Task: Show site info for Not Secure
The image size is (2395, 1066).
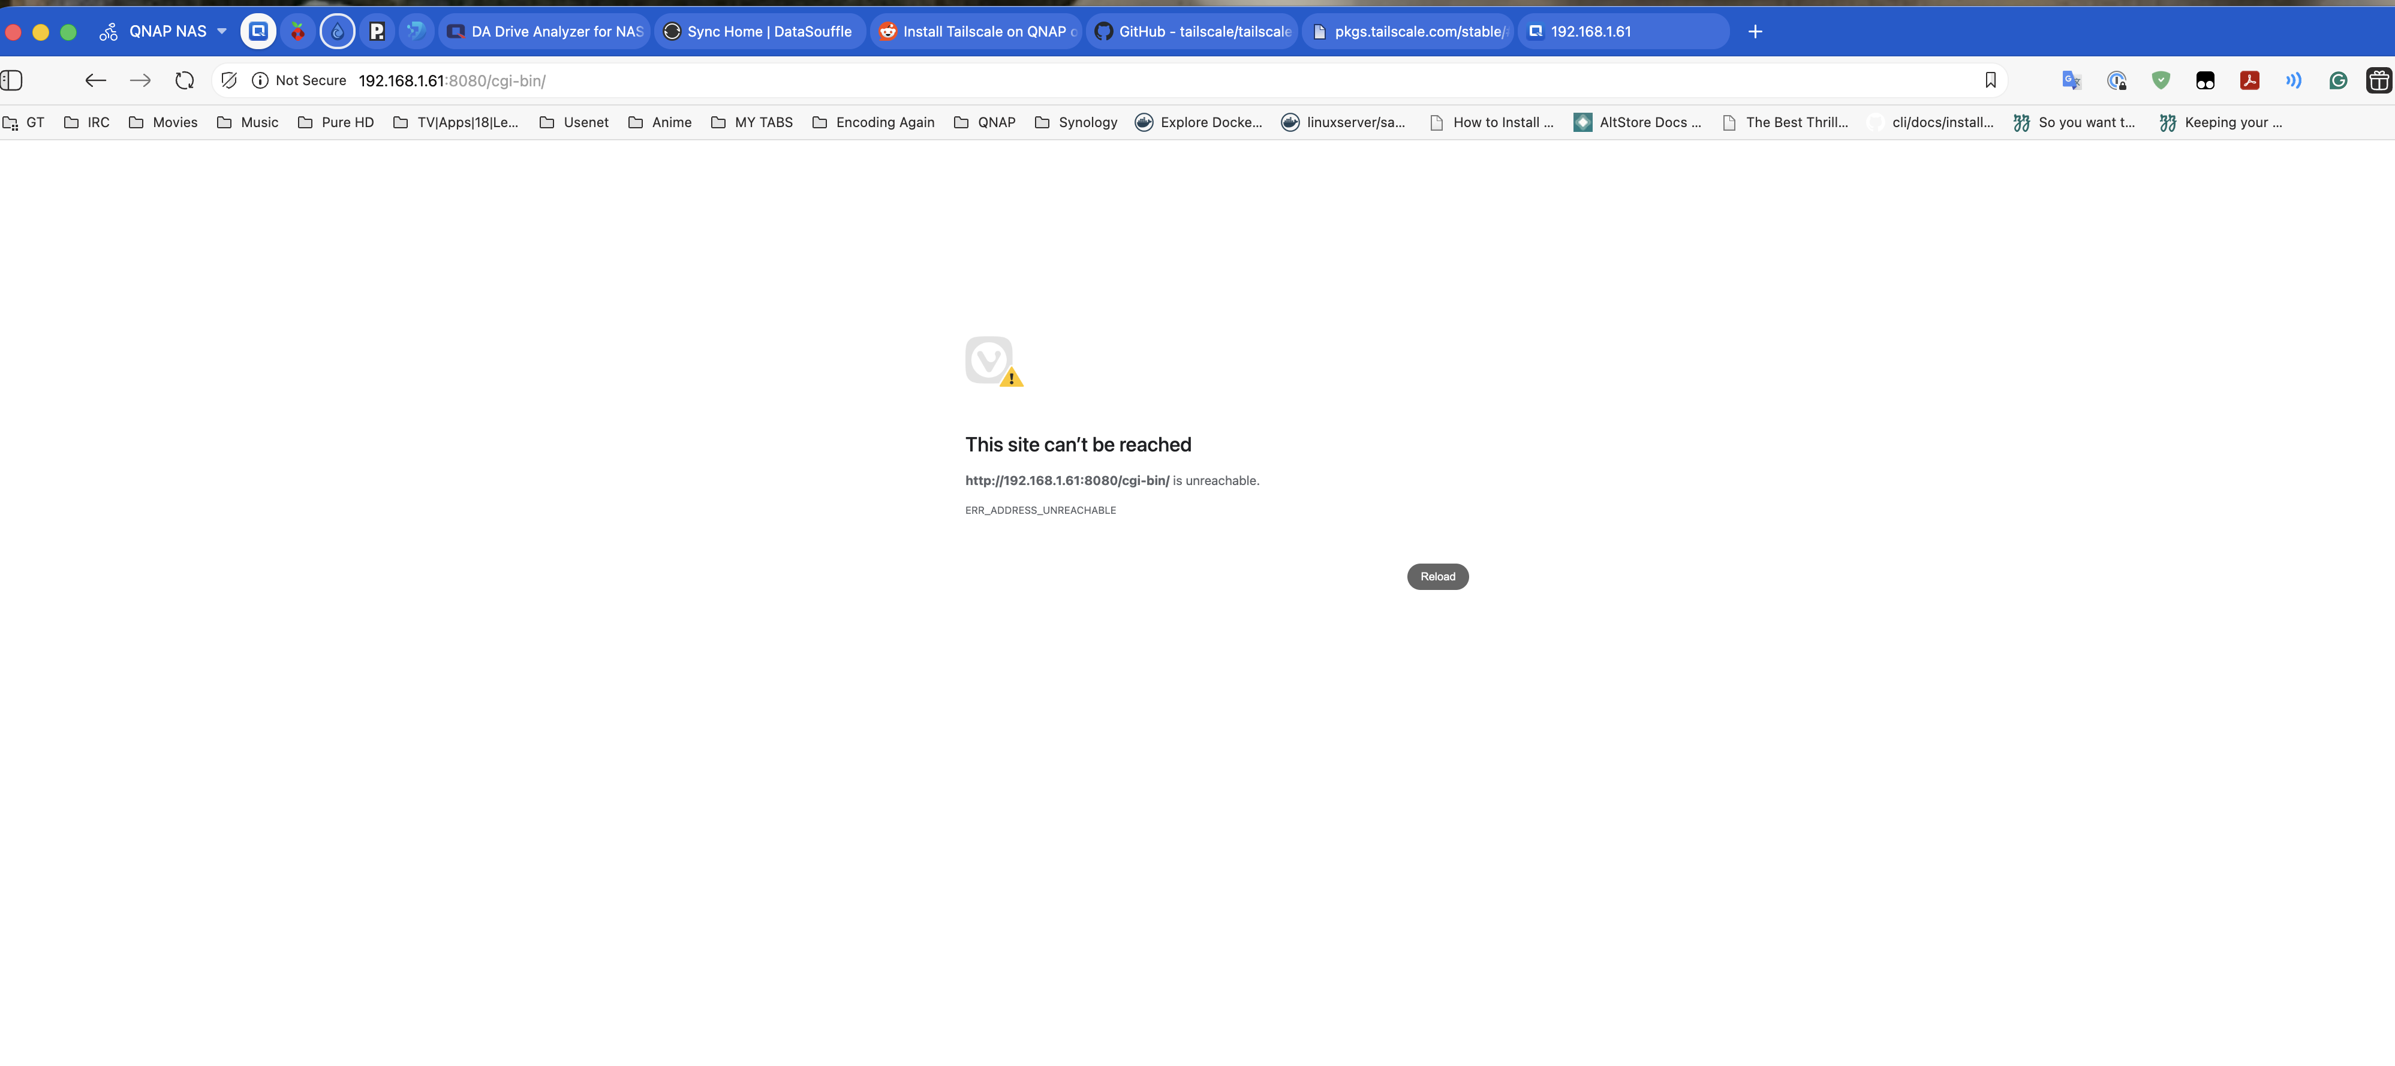Action: [299, 81]
